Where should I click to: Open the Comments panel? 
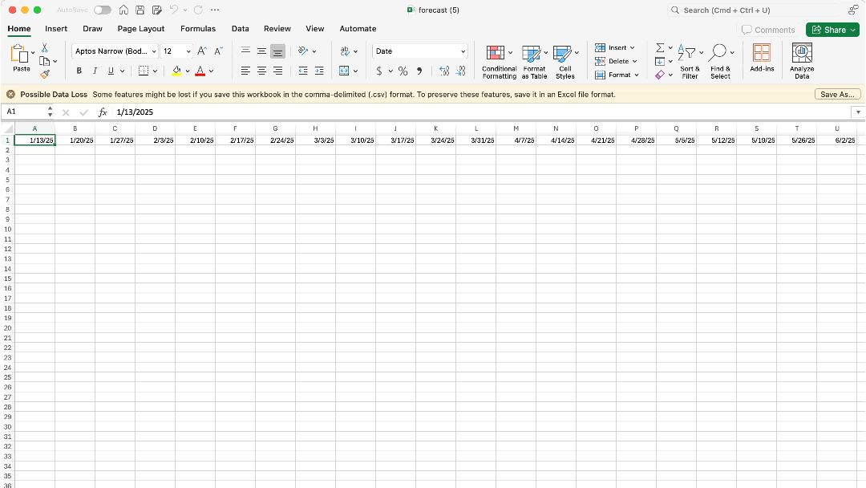pos(768,29)
